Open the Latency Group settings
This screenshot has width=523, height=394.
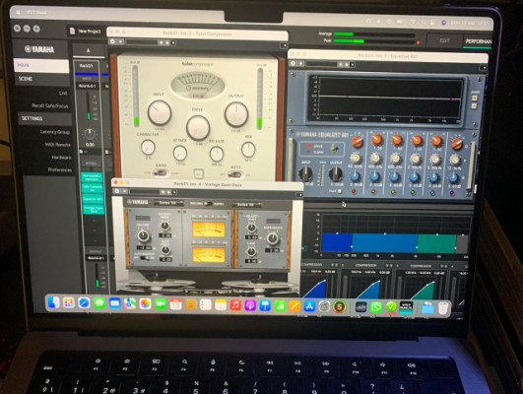tap(55, 132)
